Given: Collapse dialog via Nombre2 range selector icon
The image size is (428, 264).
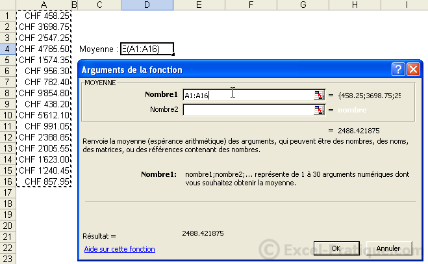Looking at the screenshot, I should coord(319,110).
